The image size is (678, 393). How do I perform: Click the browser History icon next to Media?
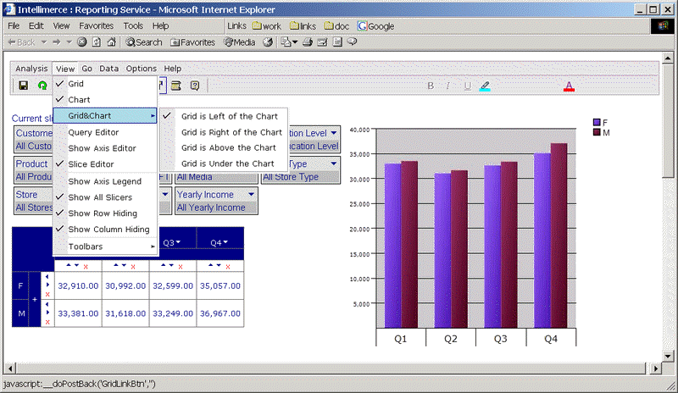coord(268,42)
